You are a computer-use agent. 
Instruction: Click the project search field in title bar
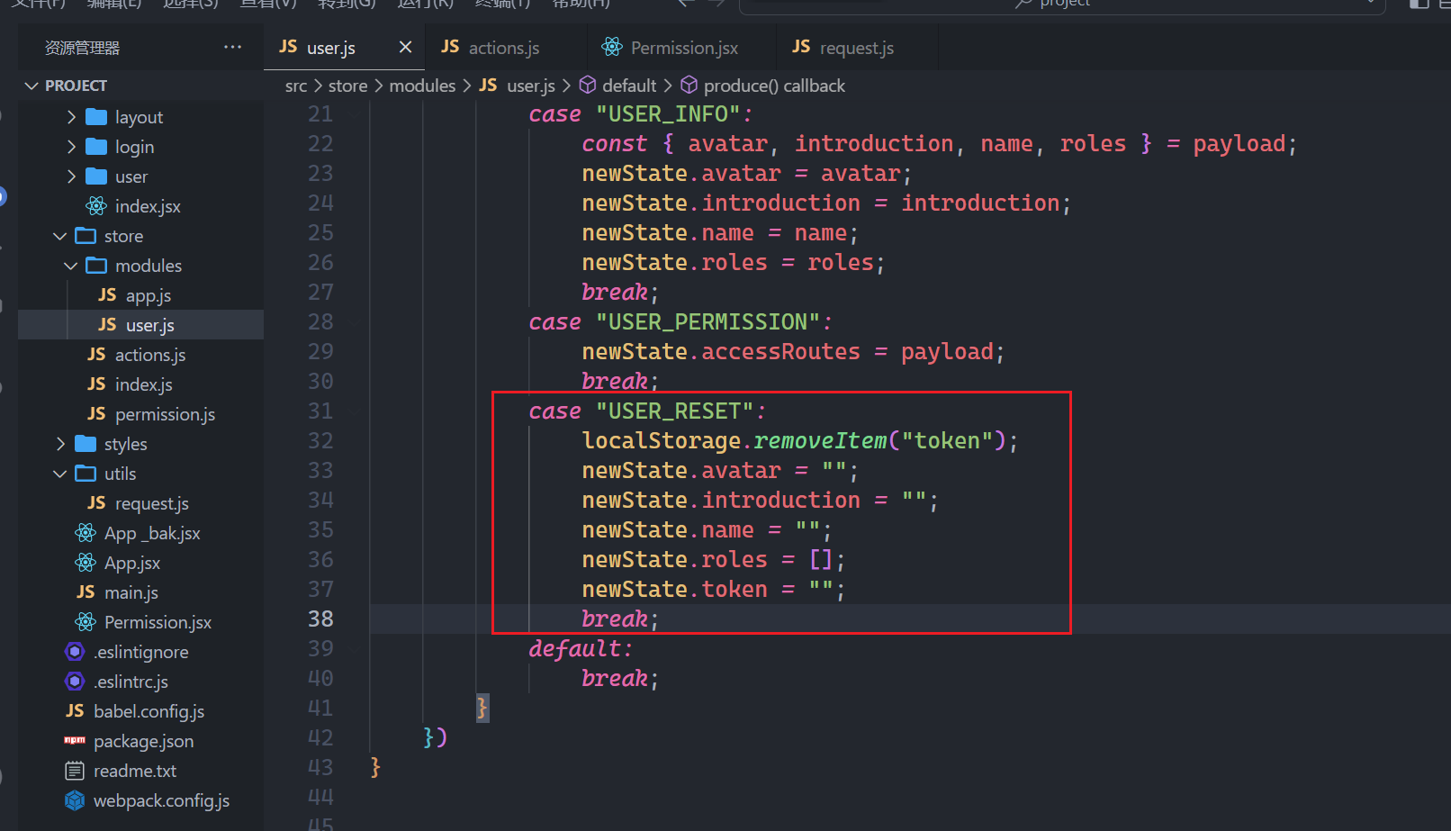(x=1062, y=5)
